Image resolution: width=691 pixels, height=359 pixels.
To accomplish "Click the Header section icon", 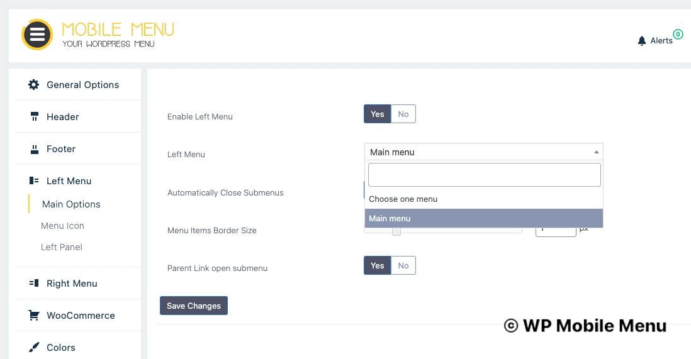I will pos(35,117).
